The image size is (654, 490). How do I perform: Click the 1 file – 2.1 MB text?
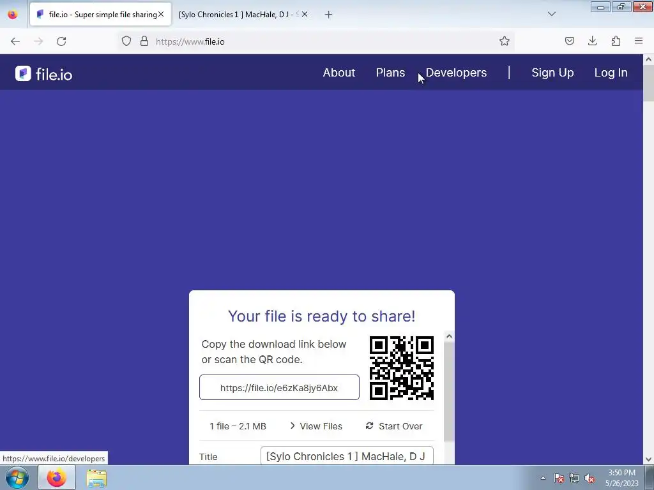pos(238,426)
